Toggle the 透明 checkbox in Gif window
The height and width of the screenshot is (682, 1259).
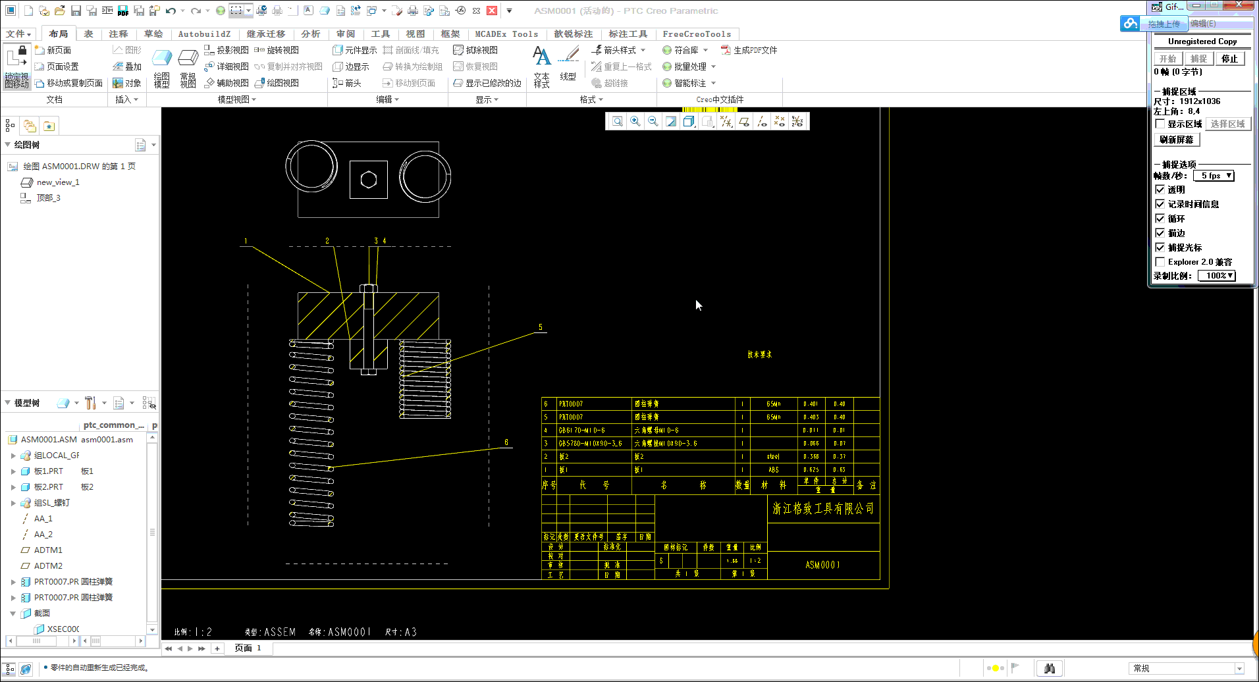tap(1160, 190)
